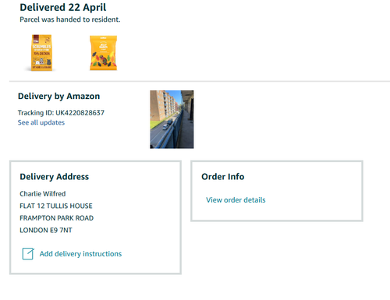This screenshot has width=390, height=300.
Task: Open the jelly sweets product image
Action: tap(103, 53)
